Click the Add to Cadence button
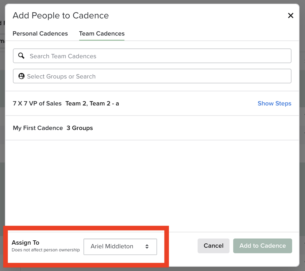 pyautogui.click(x=263, y=246)
